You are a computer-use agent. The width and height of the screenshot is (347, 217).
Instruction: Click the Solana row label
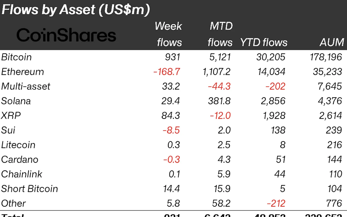[x=16, y=101]
